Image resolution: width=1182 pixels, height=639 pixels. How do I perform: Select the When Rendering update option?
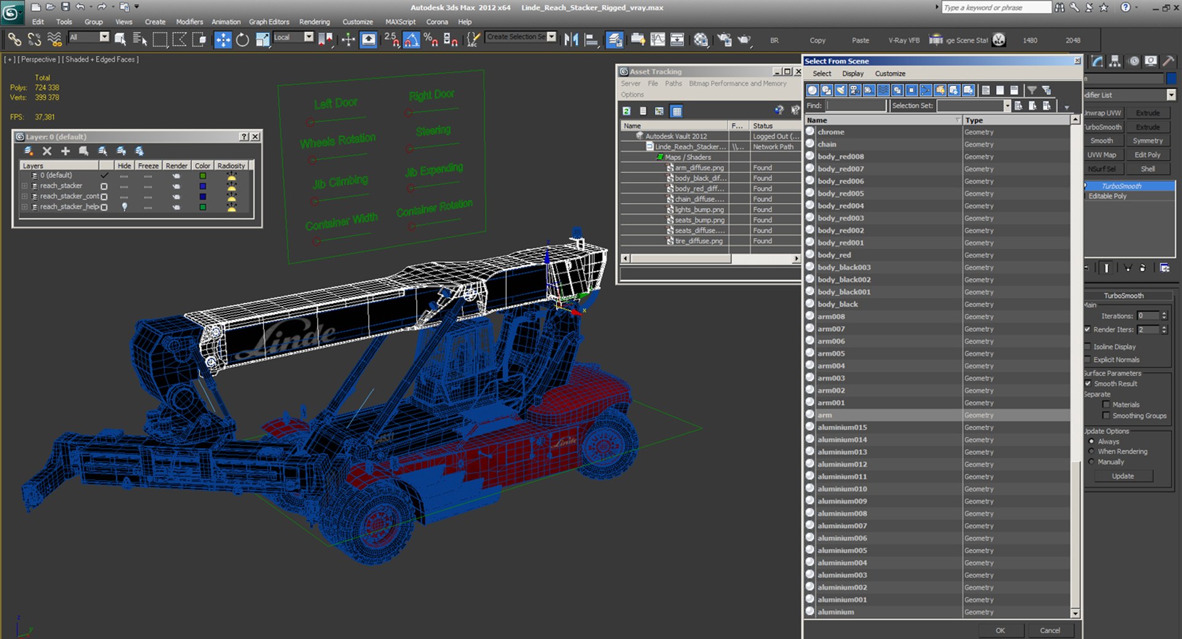tap(1092, 451)
